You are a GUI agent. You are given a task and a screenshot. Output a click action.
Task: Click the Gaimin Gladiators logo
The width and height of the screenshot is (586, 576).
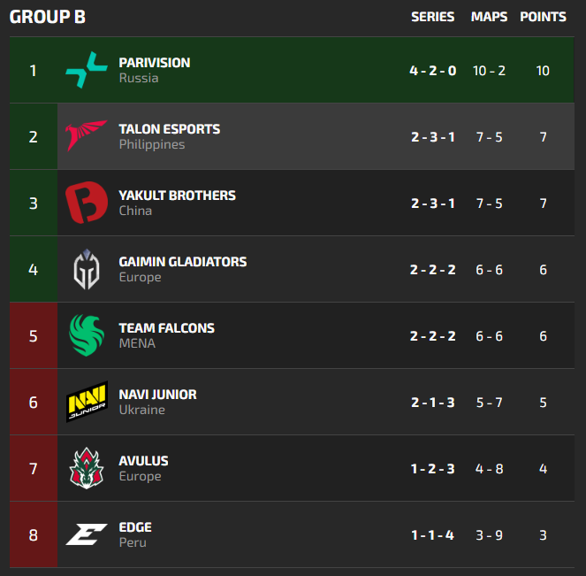87,269
